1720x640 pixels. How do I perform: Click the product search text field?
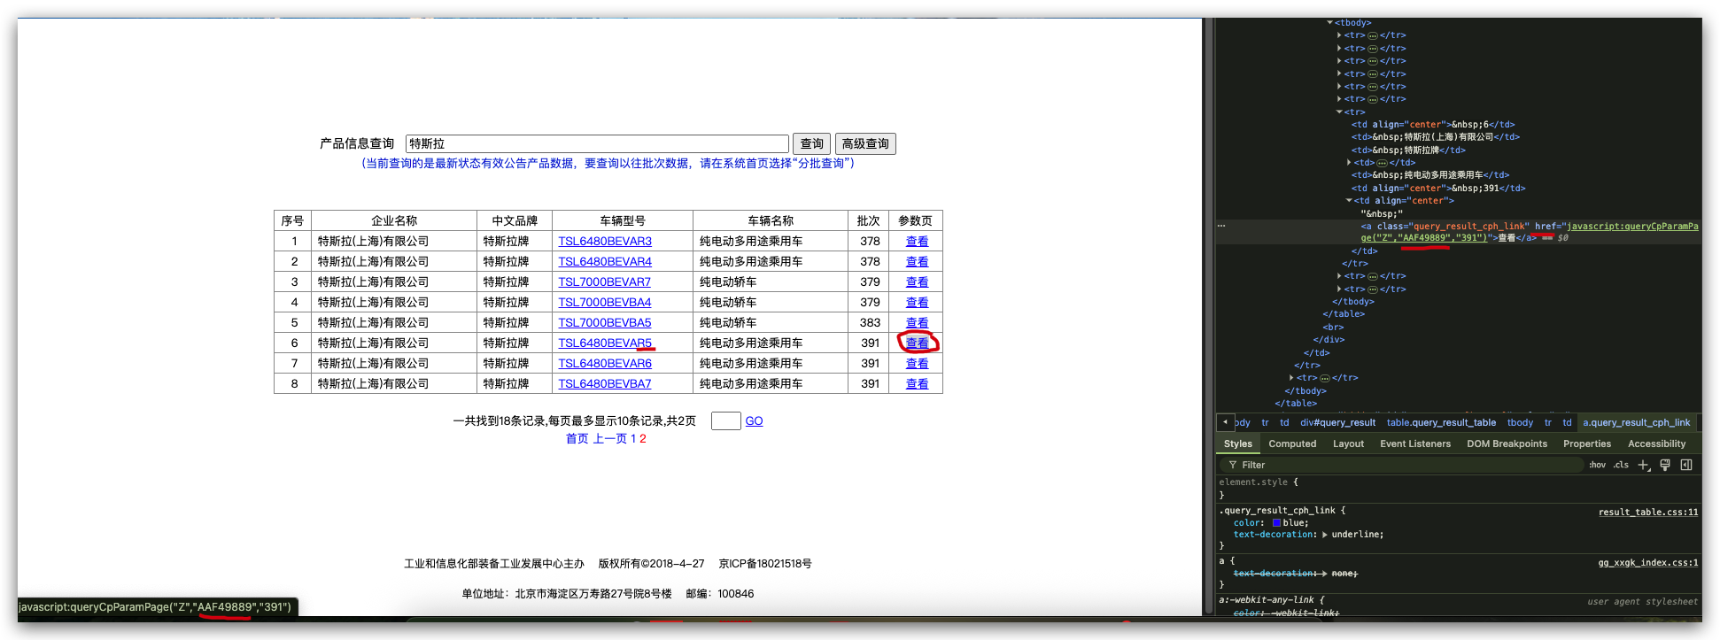click(x=597, y=143)
